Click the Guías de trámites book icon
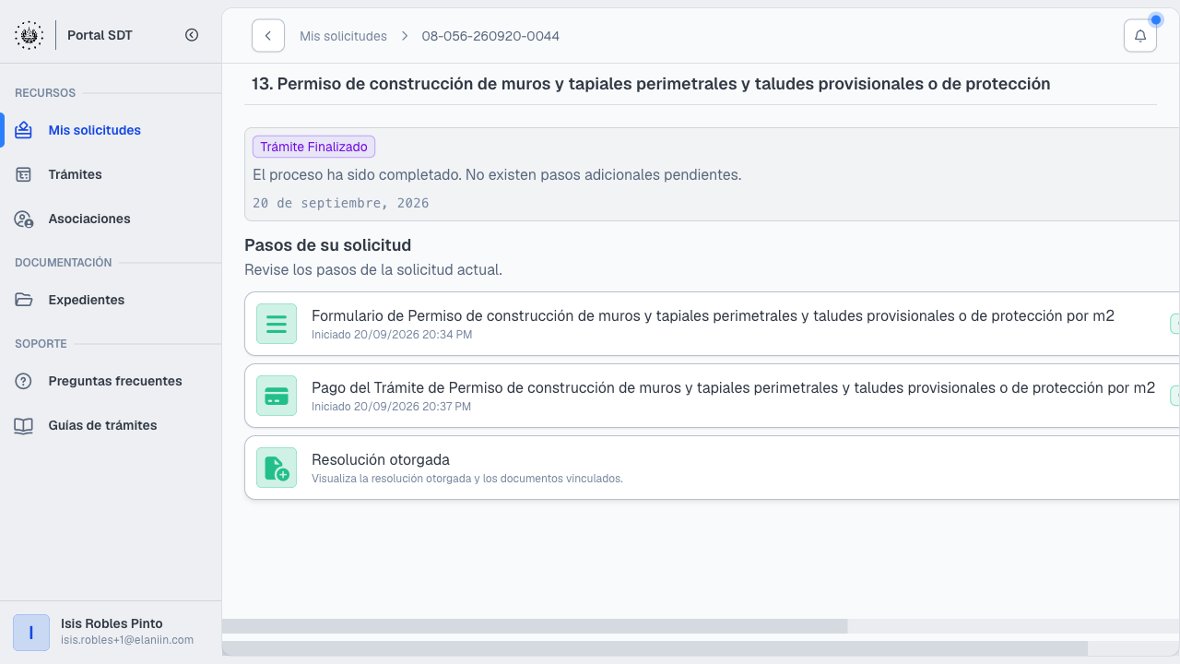The height and width of the screenshot is (664, 1180). click(24, 425)
